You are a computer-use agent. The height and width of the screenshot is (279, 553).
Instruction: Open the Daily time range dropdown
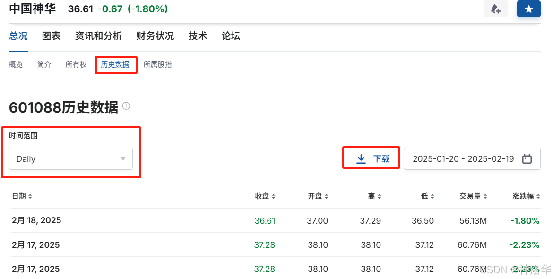[x=71, y=159]
